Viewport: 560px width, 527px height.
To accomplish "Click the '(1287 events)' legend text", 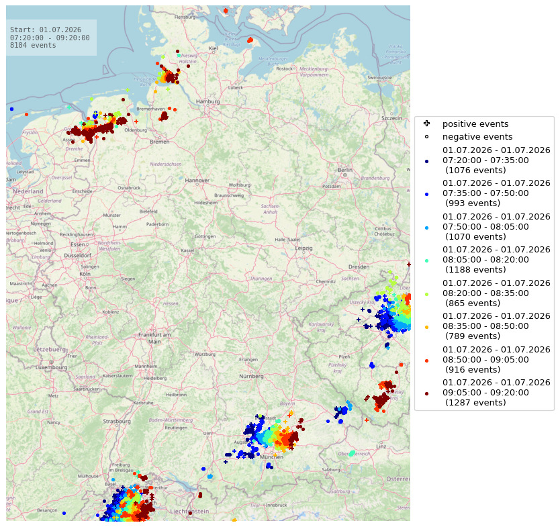I will click(475, 402).
